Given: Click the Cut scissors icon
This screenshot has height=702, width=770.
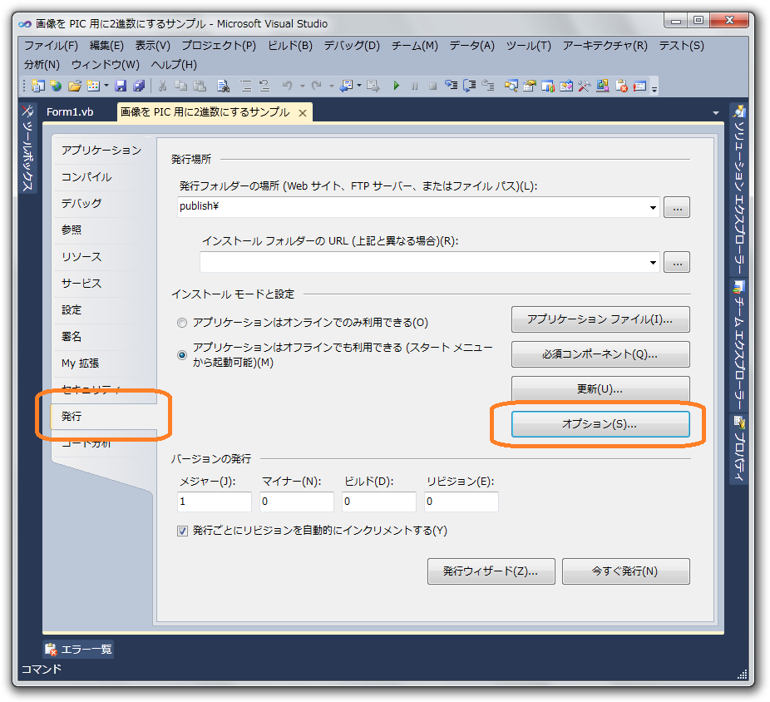Looking at the screenshot, I should pos(162,86).
